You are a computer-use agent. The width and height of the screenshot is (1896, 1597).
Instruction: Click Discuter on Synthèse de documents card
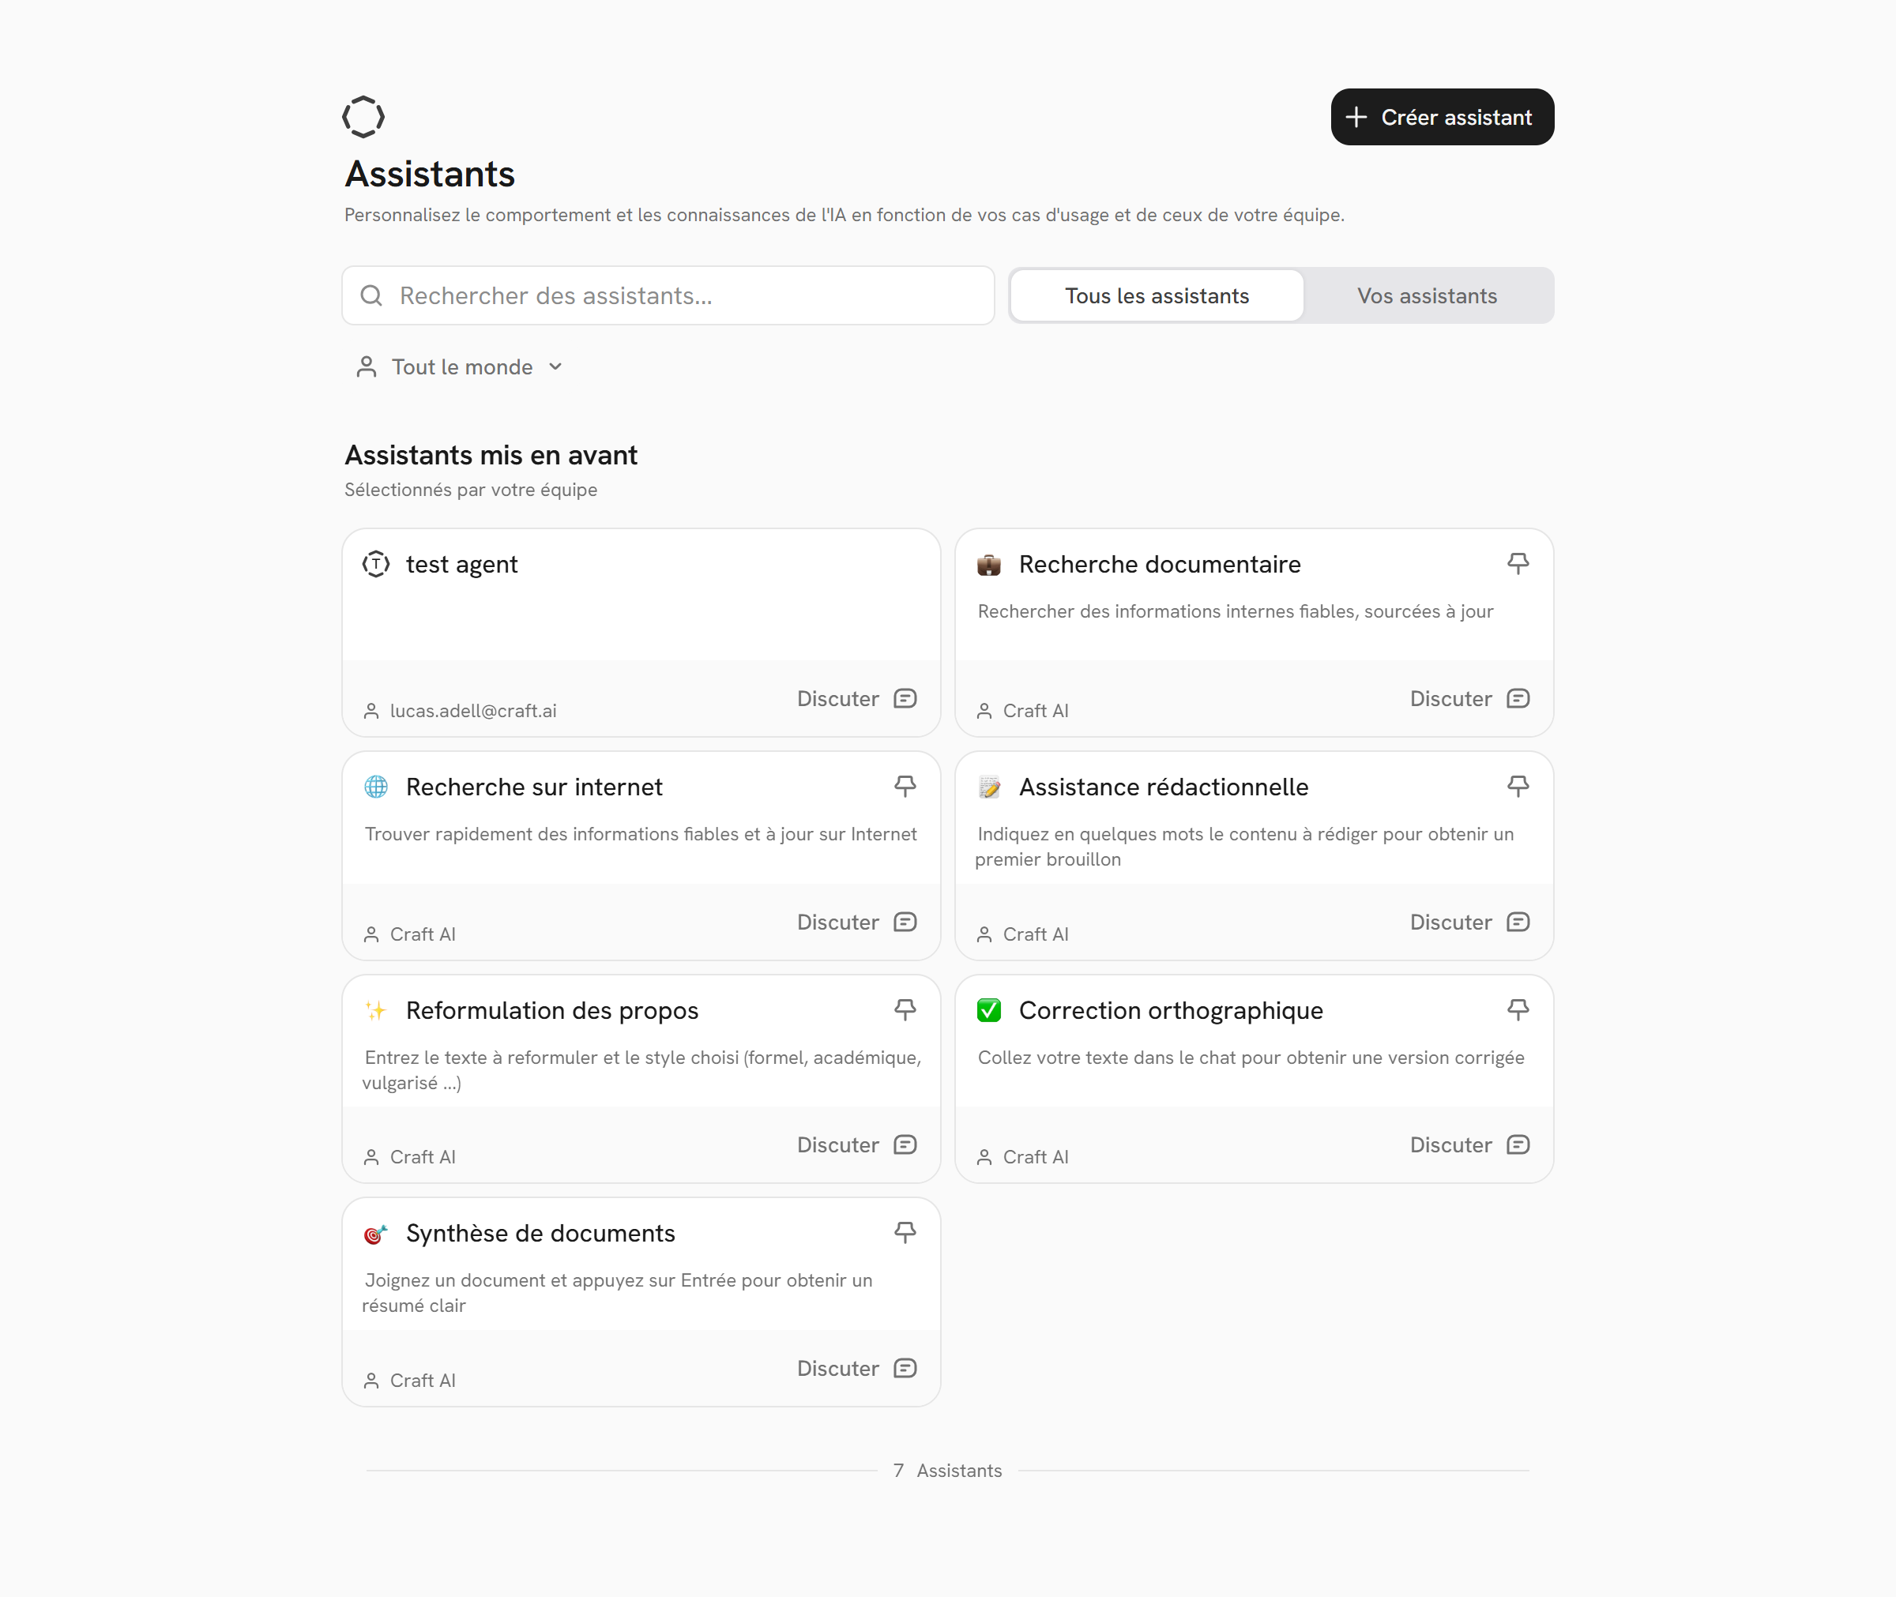837,1368
